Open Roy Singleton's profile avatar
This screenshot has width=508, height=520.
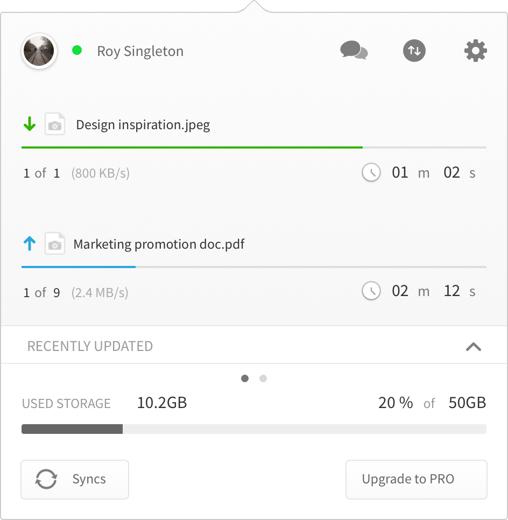(x=39, y=51)
